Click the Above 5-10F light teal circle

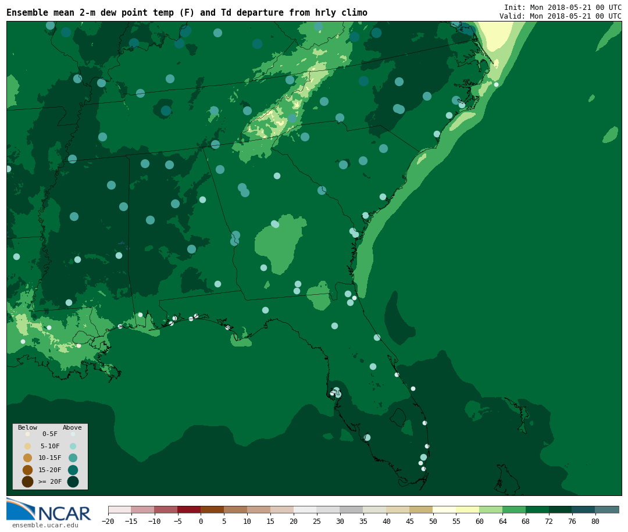tap(73, 446)
